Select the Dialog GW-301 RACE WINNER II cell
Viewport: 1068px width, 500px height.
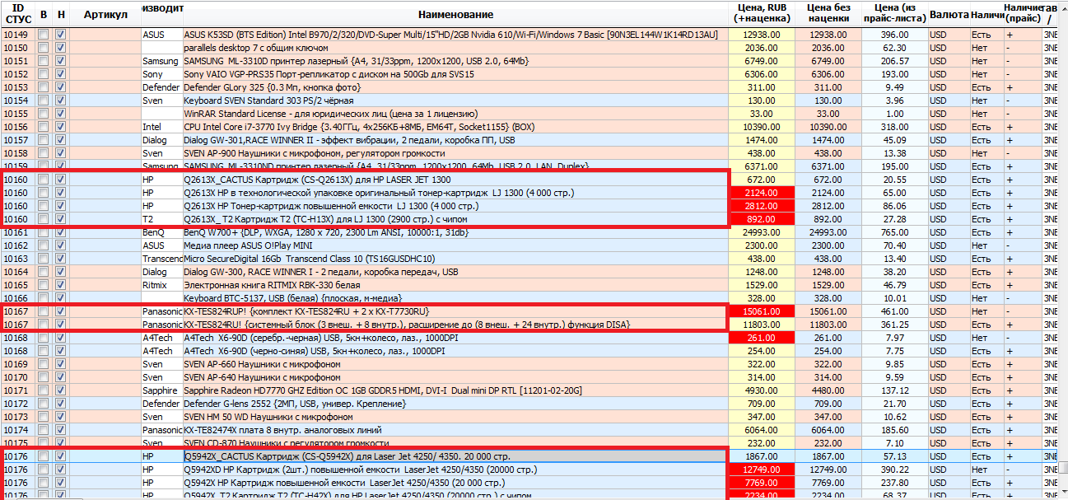click(455, 140)
